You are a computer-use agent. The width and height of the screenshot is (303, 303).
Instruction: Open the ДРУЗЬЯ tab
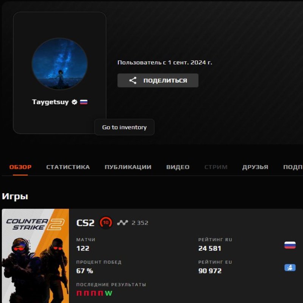(256, 167)
